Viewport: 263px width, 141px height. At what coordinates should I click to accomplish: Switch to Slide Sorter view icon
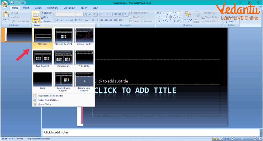[x=219, y=138]
